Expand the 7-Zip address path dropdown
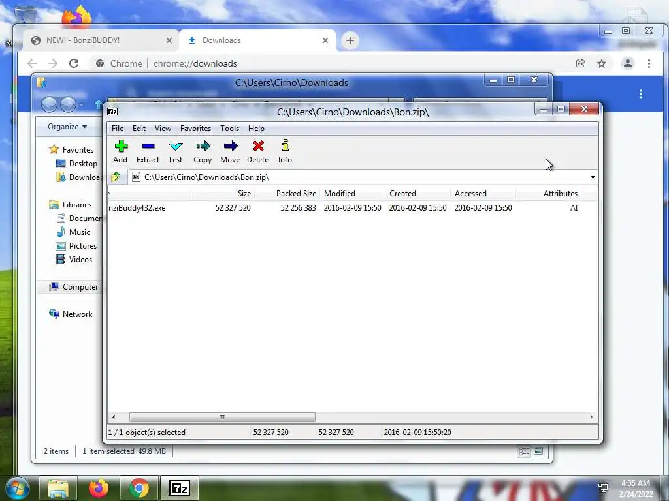This screenshot has height=501, width=669. [x=593, y=177]
